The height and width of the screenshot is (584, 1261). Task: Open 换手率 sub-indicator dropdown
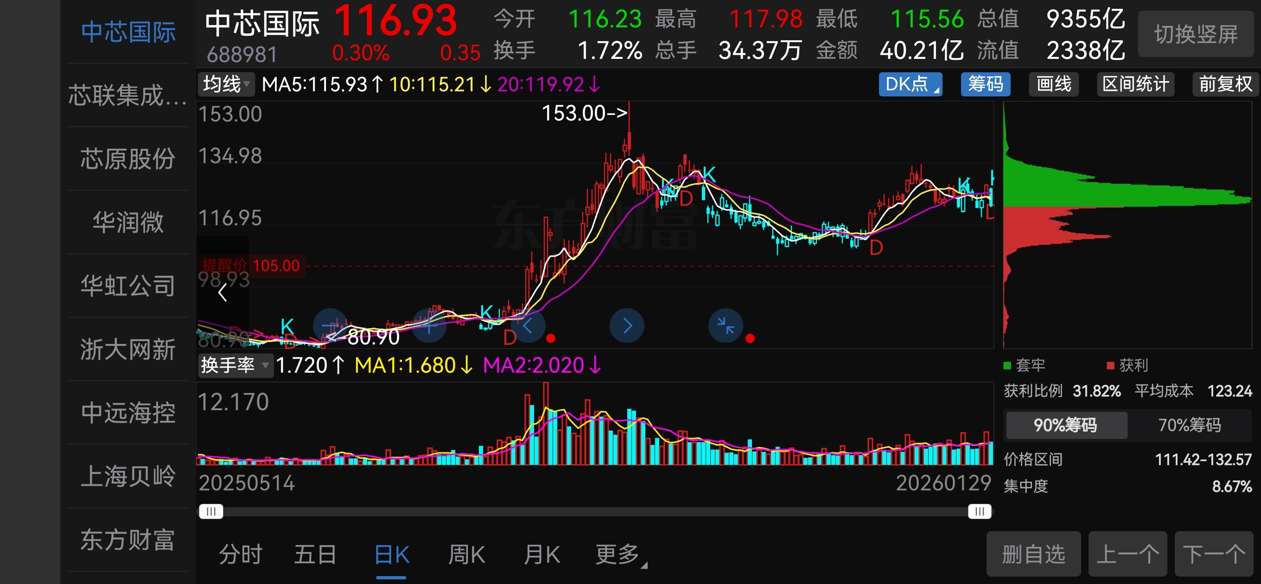[x=235, y=365]
